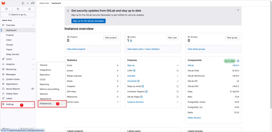Sign up for the GitLab newsletter

pos(88,21)
